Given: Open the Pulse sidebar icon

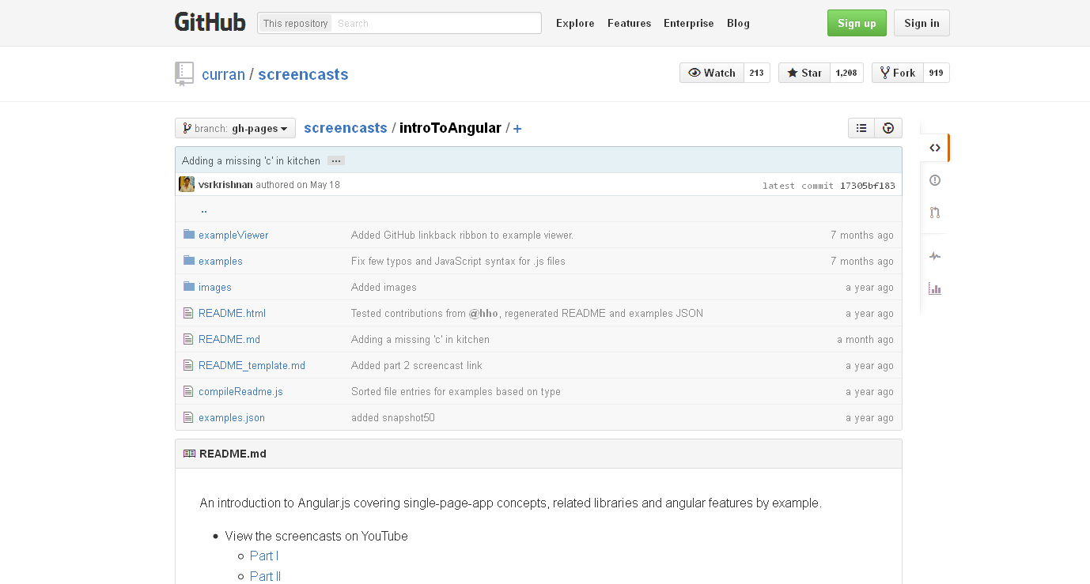Looking at the screenshot, I should coord(935,256).
